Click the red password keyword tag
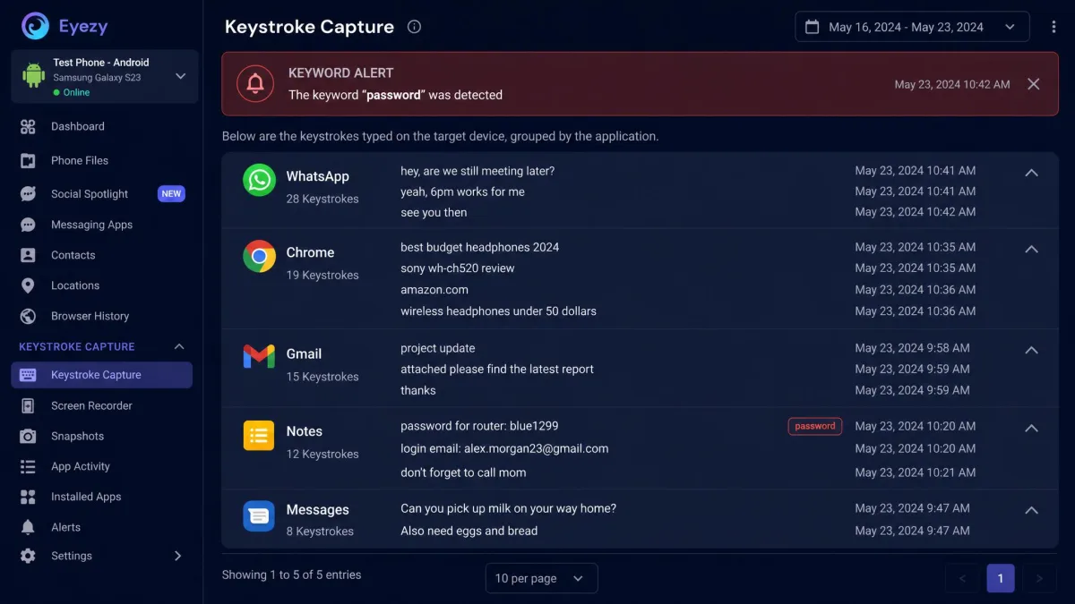This screenshot has height=604, width=1075. coord(815,426)
